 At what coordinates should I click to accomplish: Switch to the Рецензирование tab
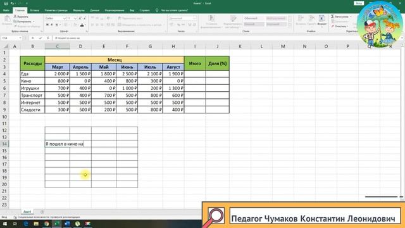115,10
